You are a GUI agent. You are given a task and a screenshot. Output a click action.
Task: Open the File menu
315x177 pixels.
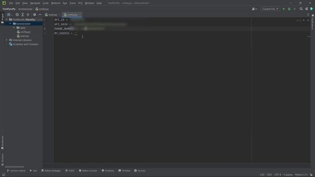[11, 3]
